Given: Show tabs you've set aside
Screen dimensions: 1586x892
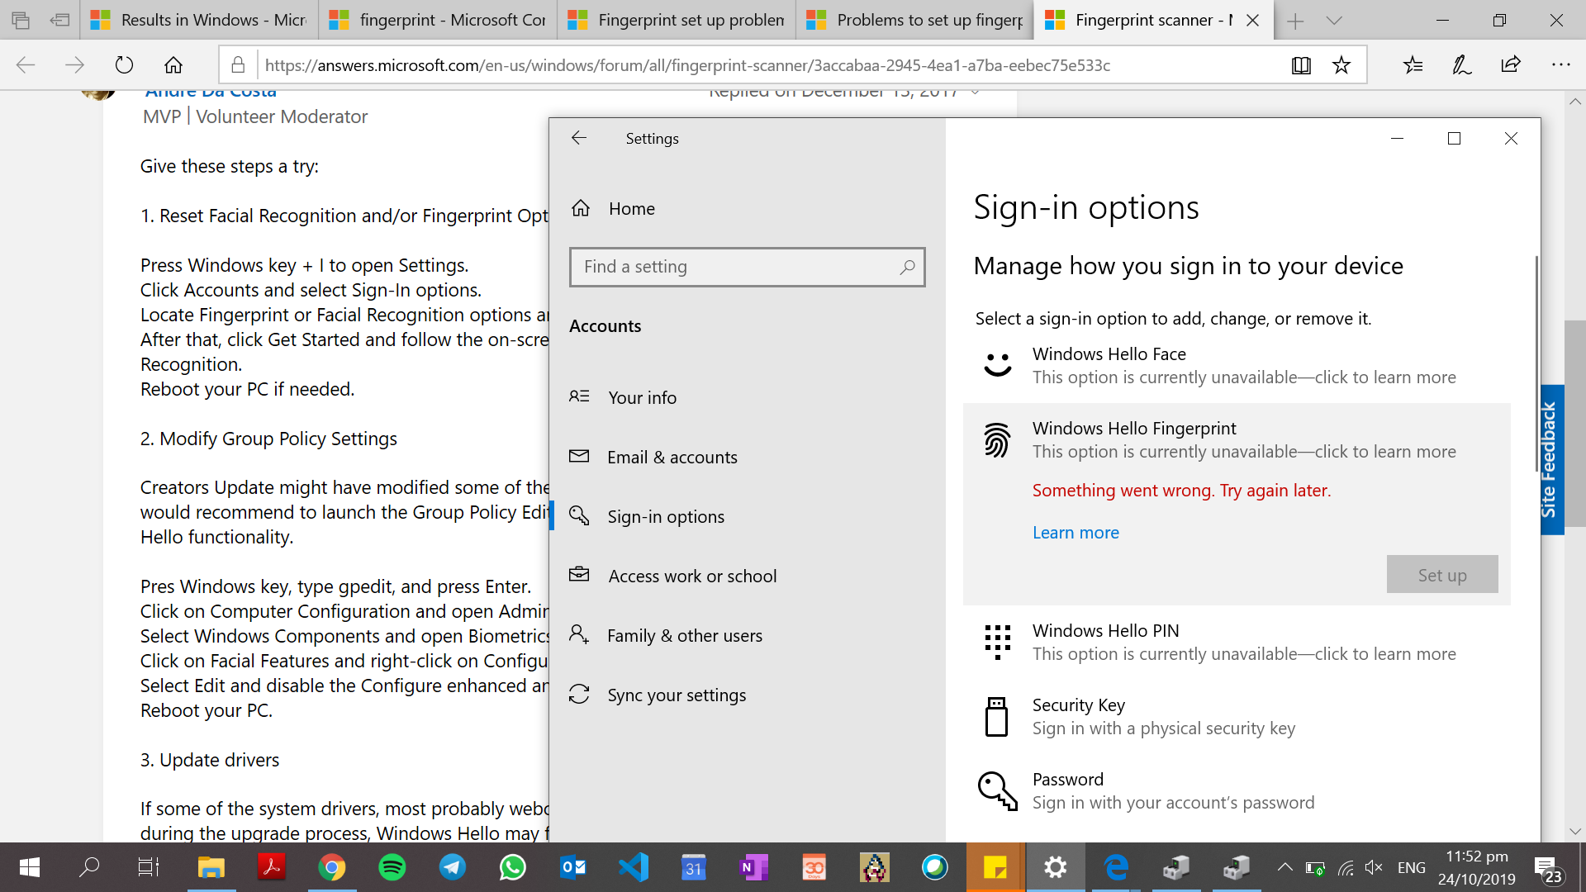Looking at the screenshot, I should coord(21,20).
